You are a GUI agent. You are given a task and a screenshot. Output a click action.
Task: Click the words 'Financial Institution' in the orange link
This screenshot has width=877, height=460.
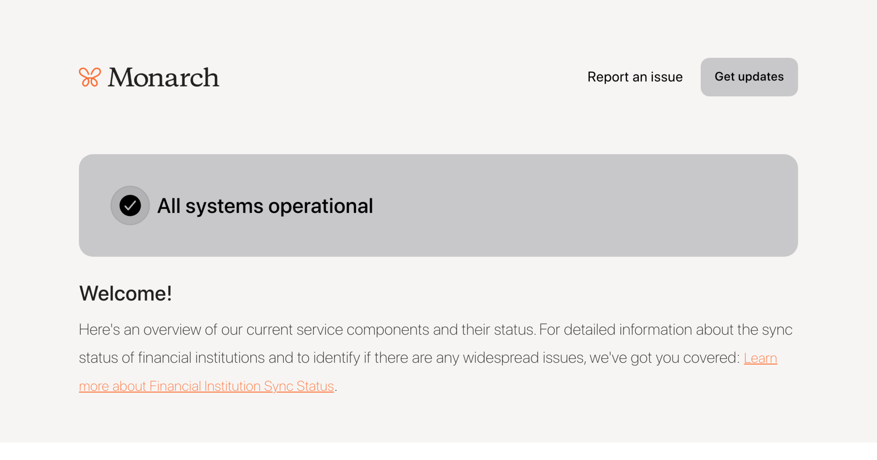(205, 386)
